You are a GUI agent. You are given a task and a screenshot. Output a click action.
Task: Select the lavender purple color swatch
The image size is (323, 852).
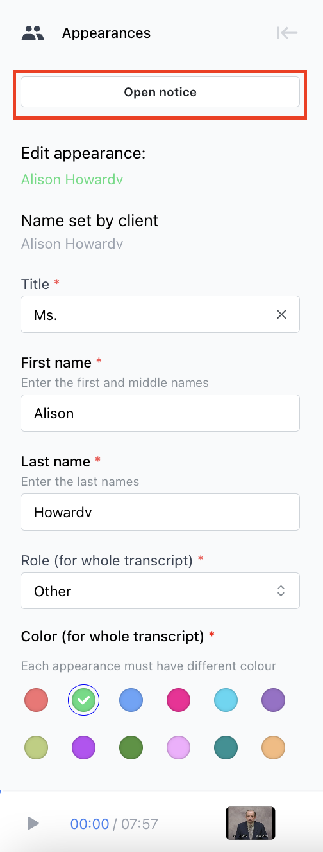(x=274, y=700)
